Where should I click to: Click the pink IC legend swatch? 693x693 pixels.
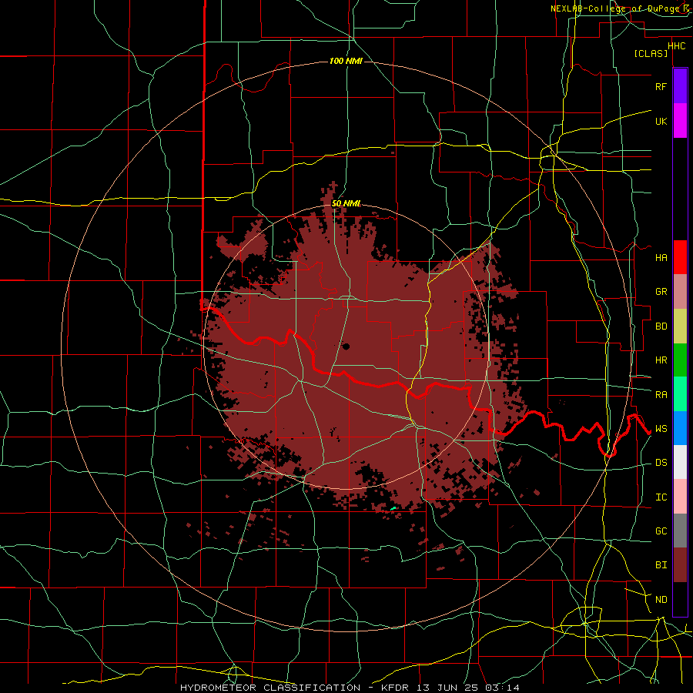(680, 497)
